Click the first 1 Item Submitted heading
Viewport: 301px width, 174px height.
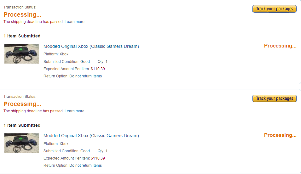(22, 36)
